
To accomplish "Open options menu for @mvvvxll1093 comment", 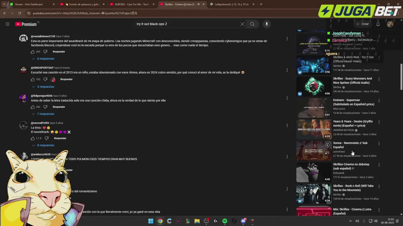I will pos(287,125).
